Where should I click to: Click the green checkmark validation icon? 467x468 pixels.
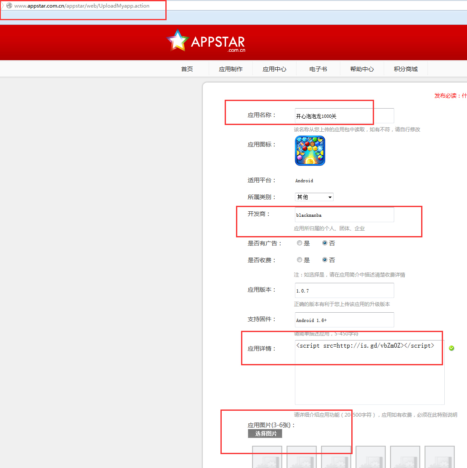coord(451,348)
